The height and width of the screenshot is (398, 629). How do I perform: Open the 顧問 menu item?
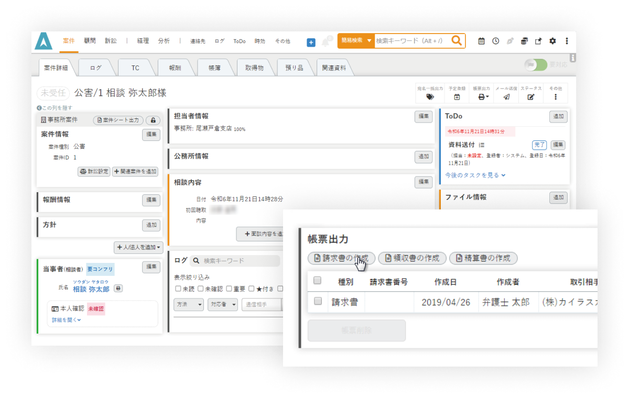coord(89,41)
